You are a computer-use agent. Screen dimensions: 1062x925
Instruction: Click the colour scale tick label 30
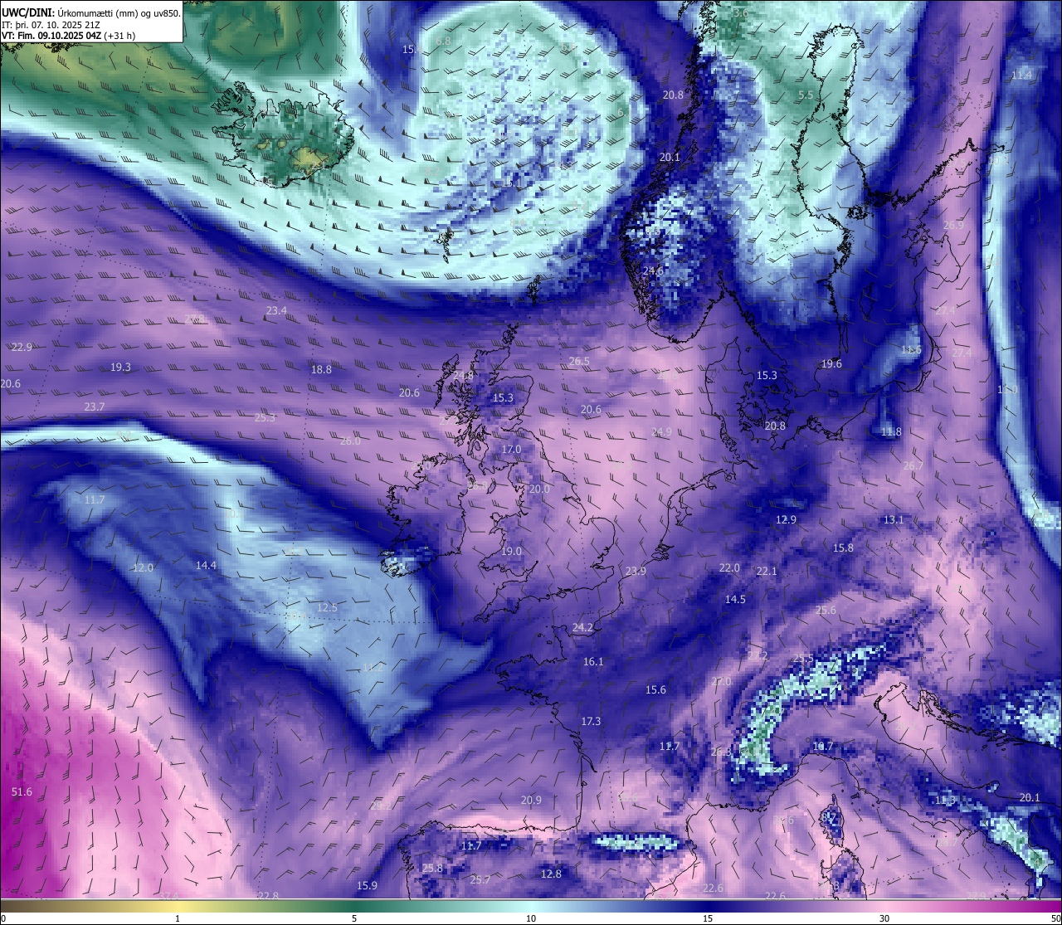pyautogui.click(x=884, y=918)
